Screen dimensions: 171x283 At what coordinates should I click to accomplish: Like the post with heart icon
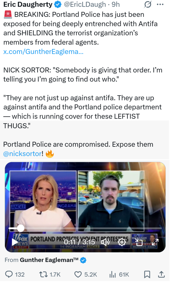click(x=78, y=275)
